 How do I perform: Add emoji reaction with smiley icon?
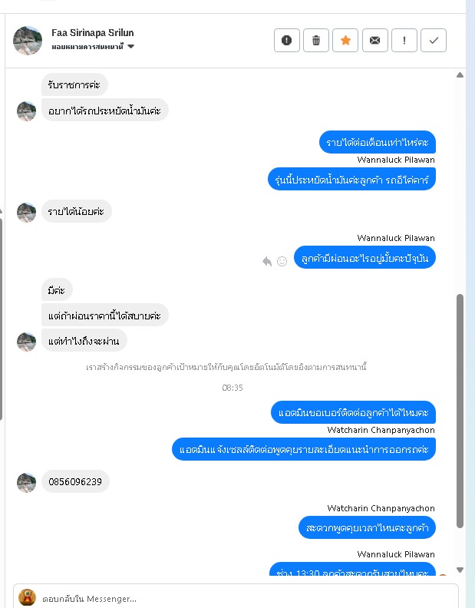pyautogui.click(x=282, y=261)
